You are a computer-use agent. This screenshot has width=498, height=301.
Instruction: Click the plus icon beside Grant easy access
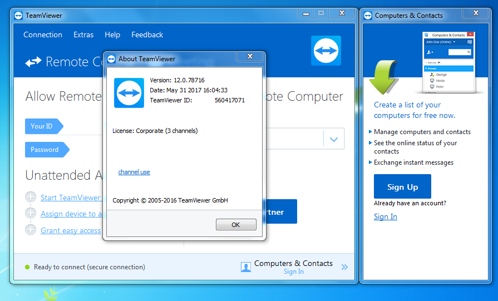pos(31,230)
